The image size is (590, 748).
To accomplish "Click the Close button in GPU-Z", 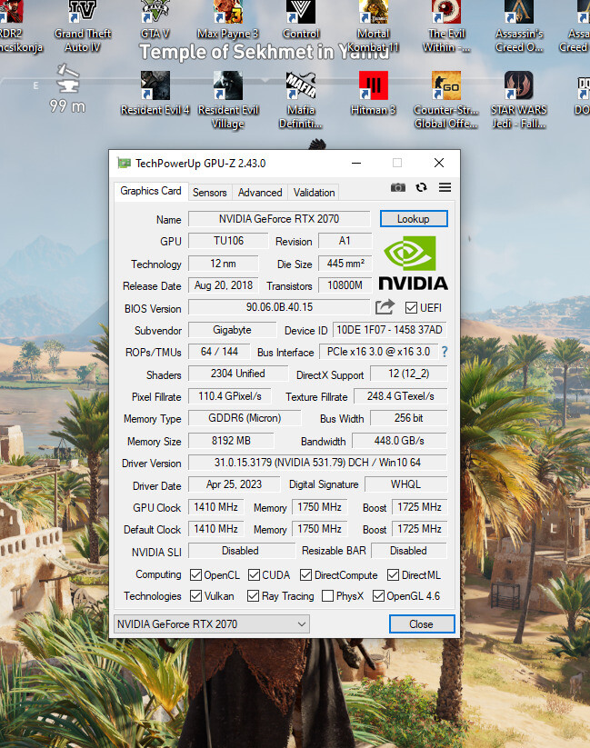I will click(422, 624).
